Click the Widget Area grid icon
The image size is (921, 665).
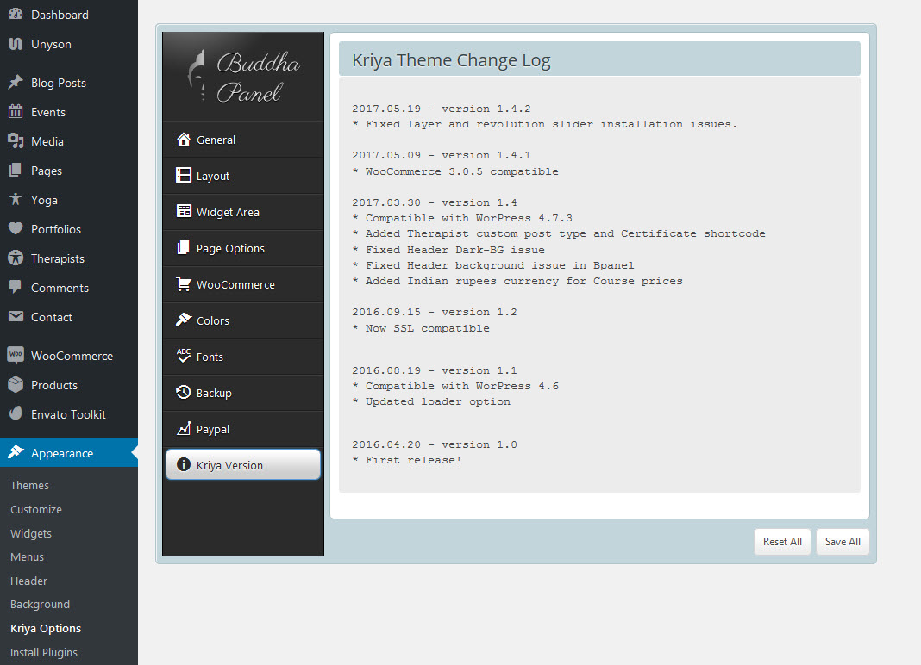click(x=183, y=212)
